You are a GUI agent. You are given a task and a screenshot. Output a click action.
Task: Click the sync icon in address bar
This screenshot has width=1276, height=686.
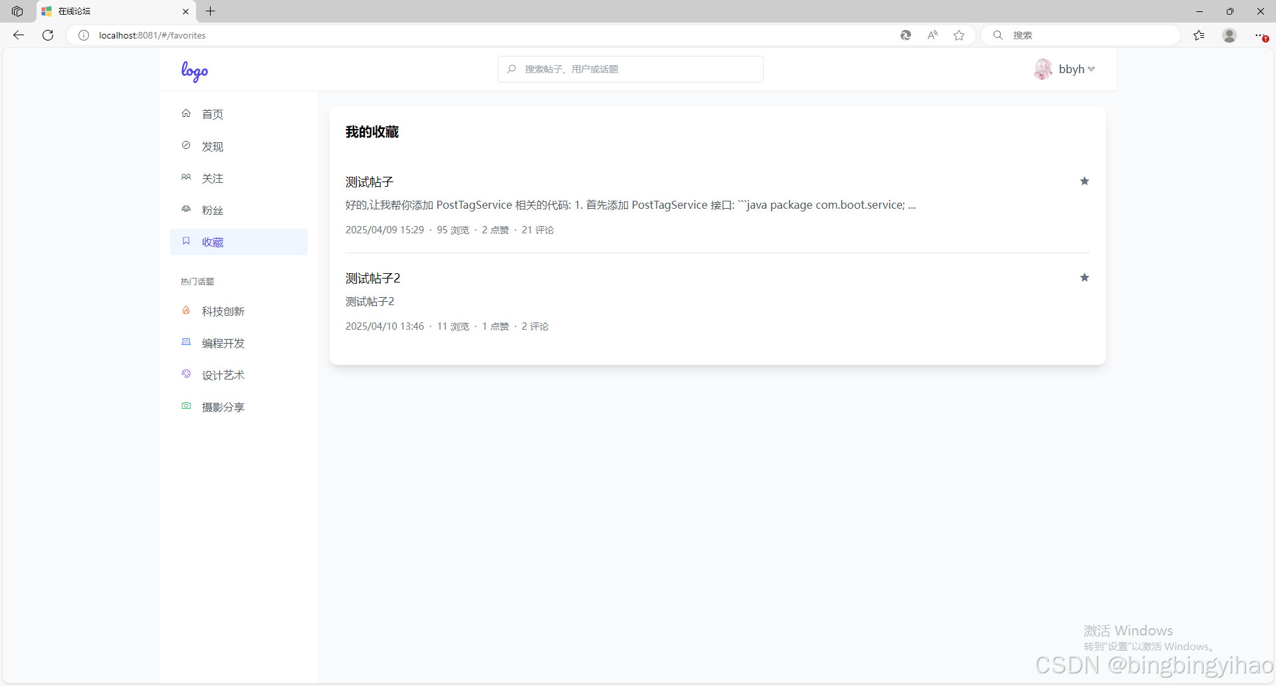[x=906, y=35]
